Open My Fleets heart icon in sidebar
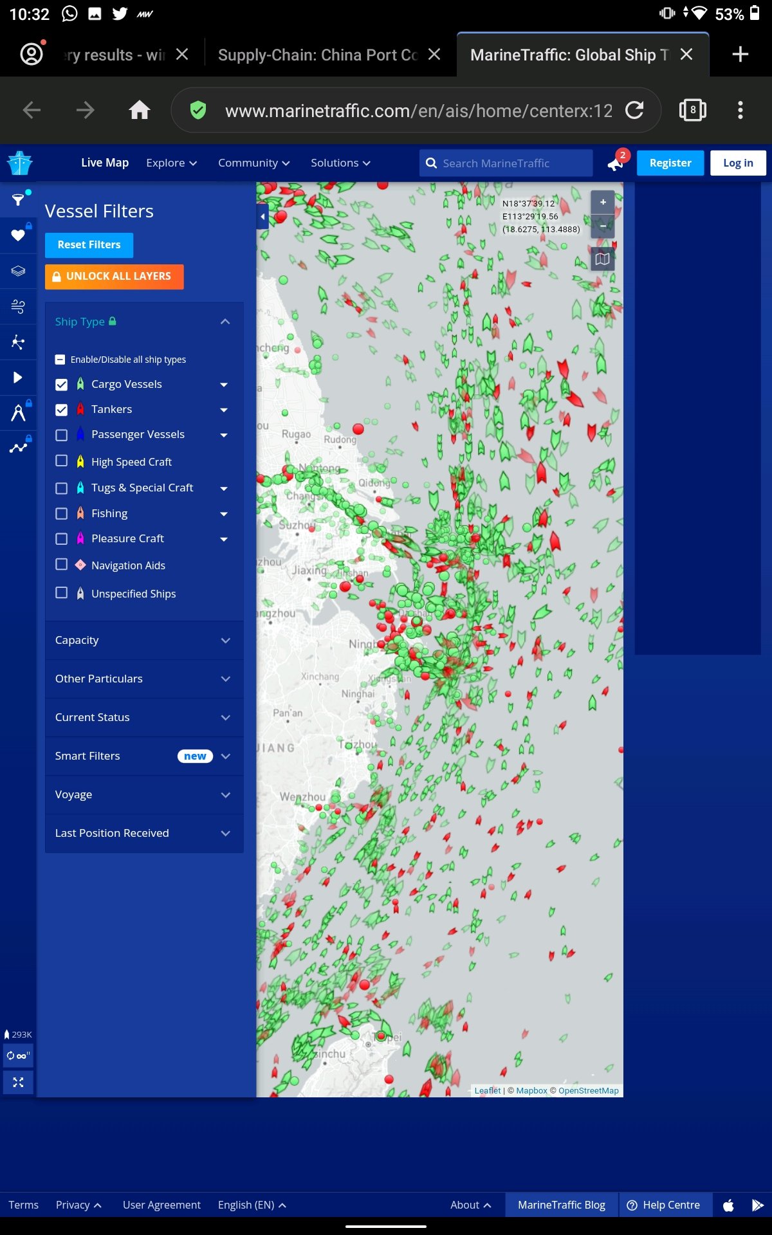Viewport: 772px width, 1235px height. (x=18, y=235)
